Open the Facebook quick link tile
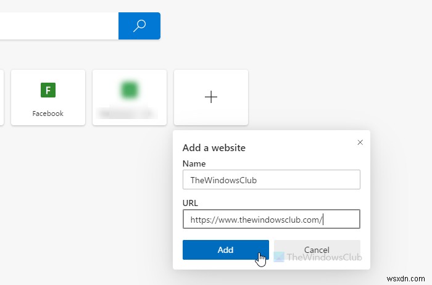 (48, 97)
